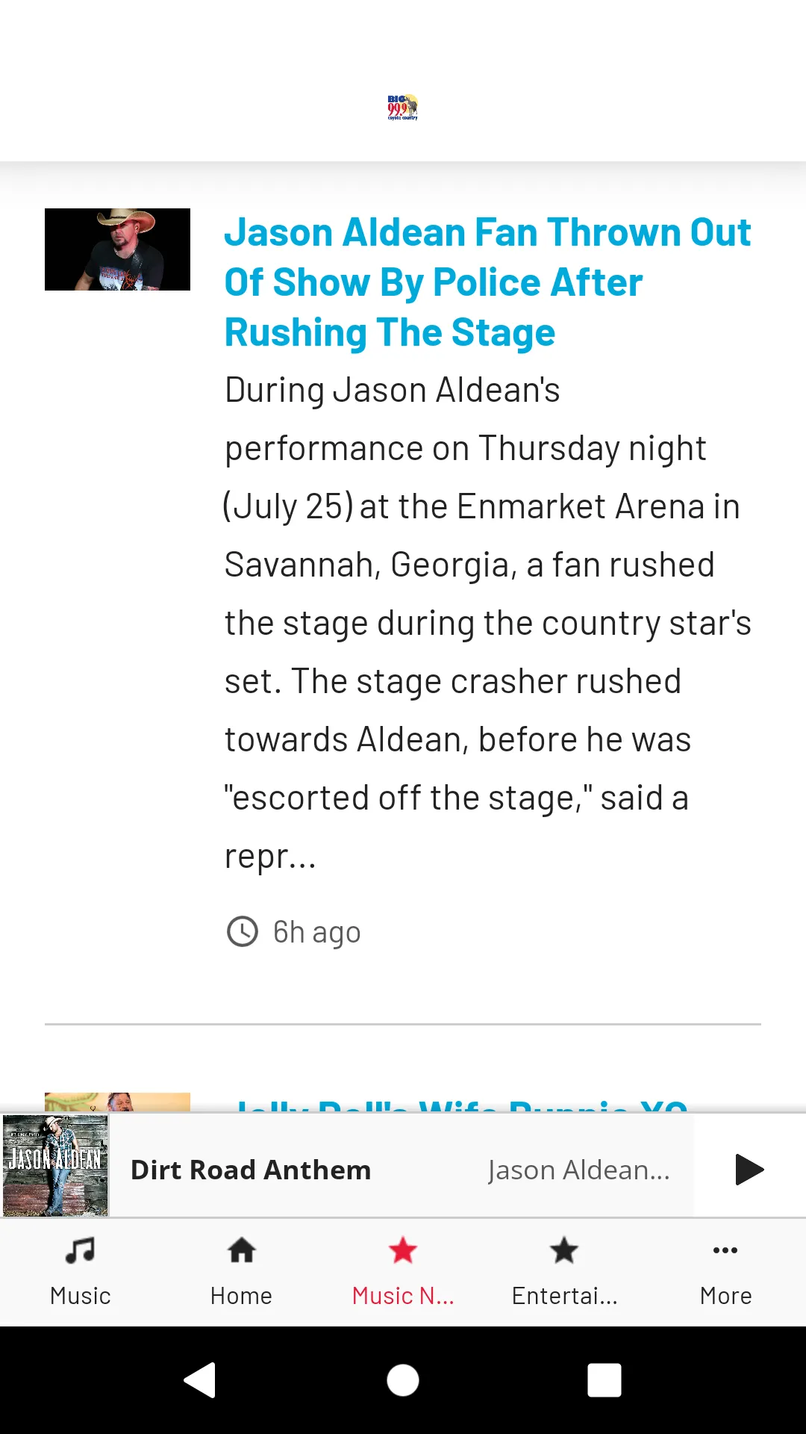Tap the Jason Aldean album cover art
806x1434 pixels.
coord(56,1165)
